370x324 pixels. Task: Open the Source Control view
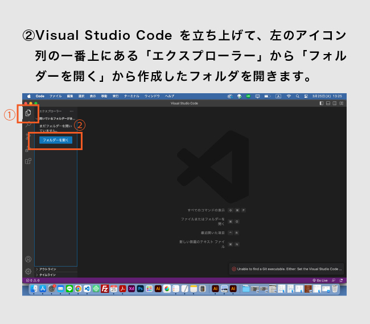(x=28, y=136)
